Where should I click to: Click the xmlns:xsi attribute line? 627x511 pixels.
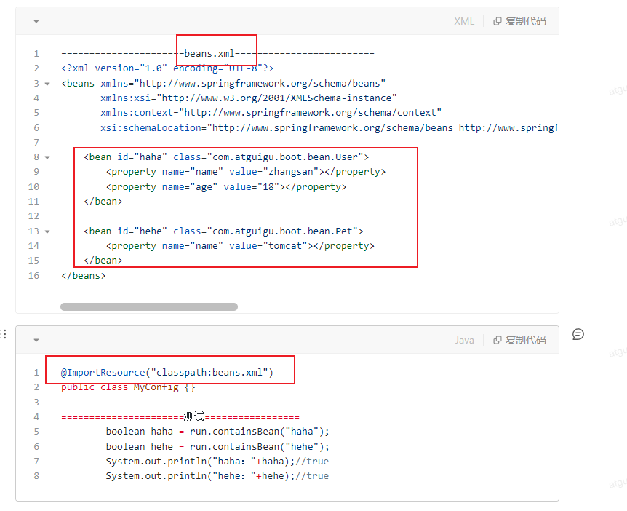coord(248,98)
